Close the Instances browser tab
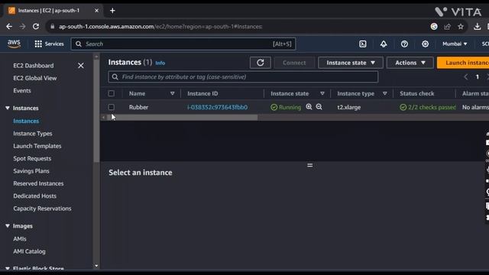 pyautogui.click(x=97, y=11)
